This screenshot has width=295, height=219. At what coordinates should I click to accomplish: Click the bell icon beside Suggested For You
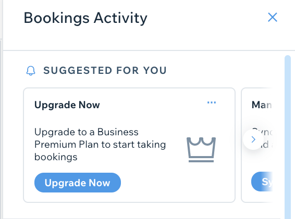31,71
